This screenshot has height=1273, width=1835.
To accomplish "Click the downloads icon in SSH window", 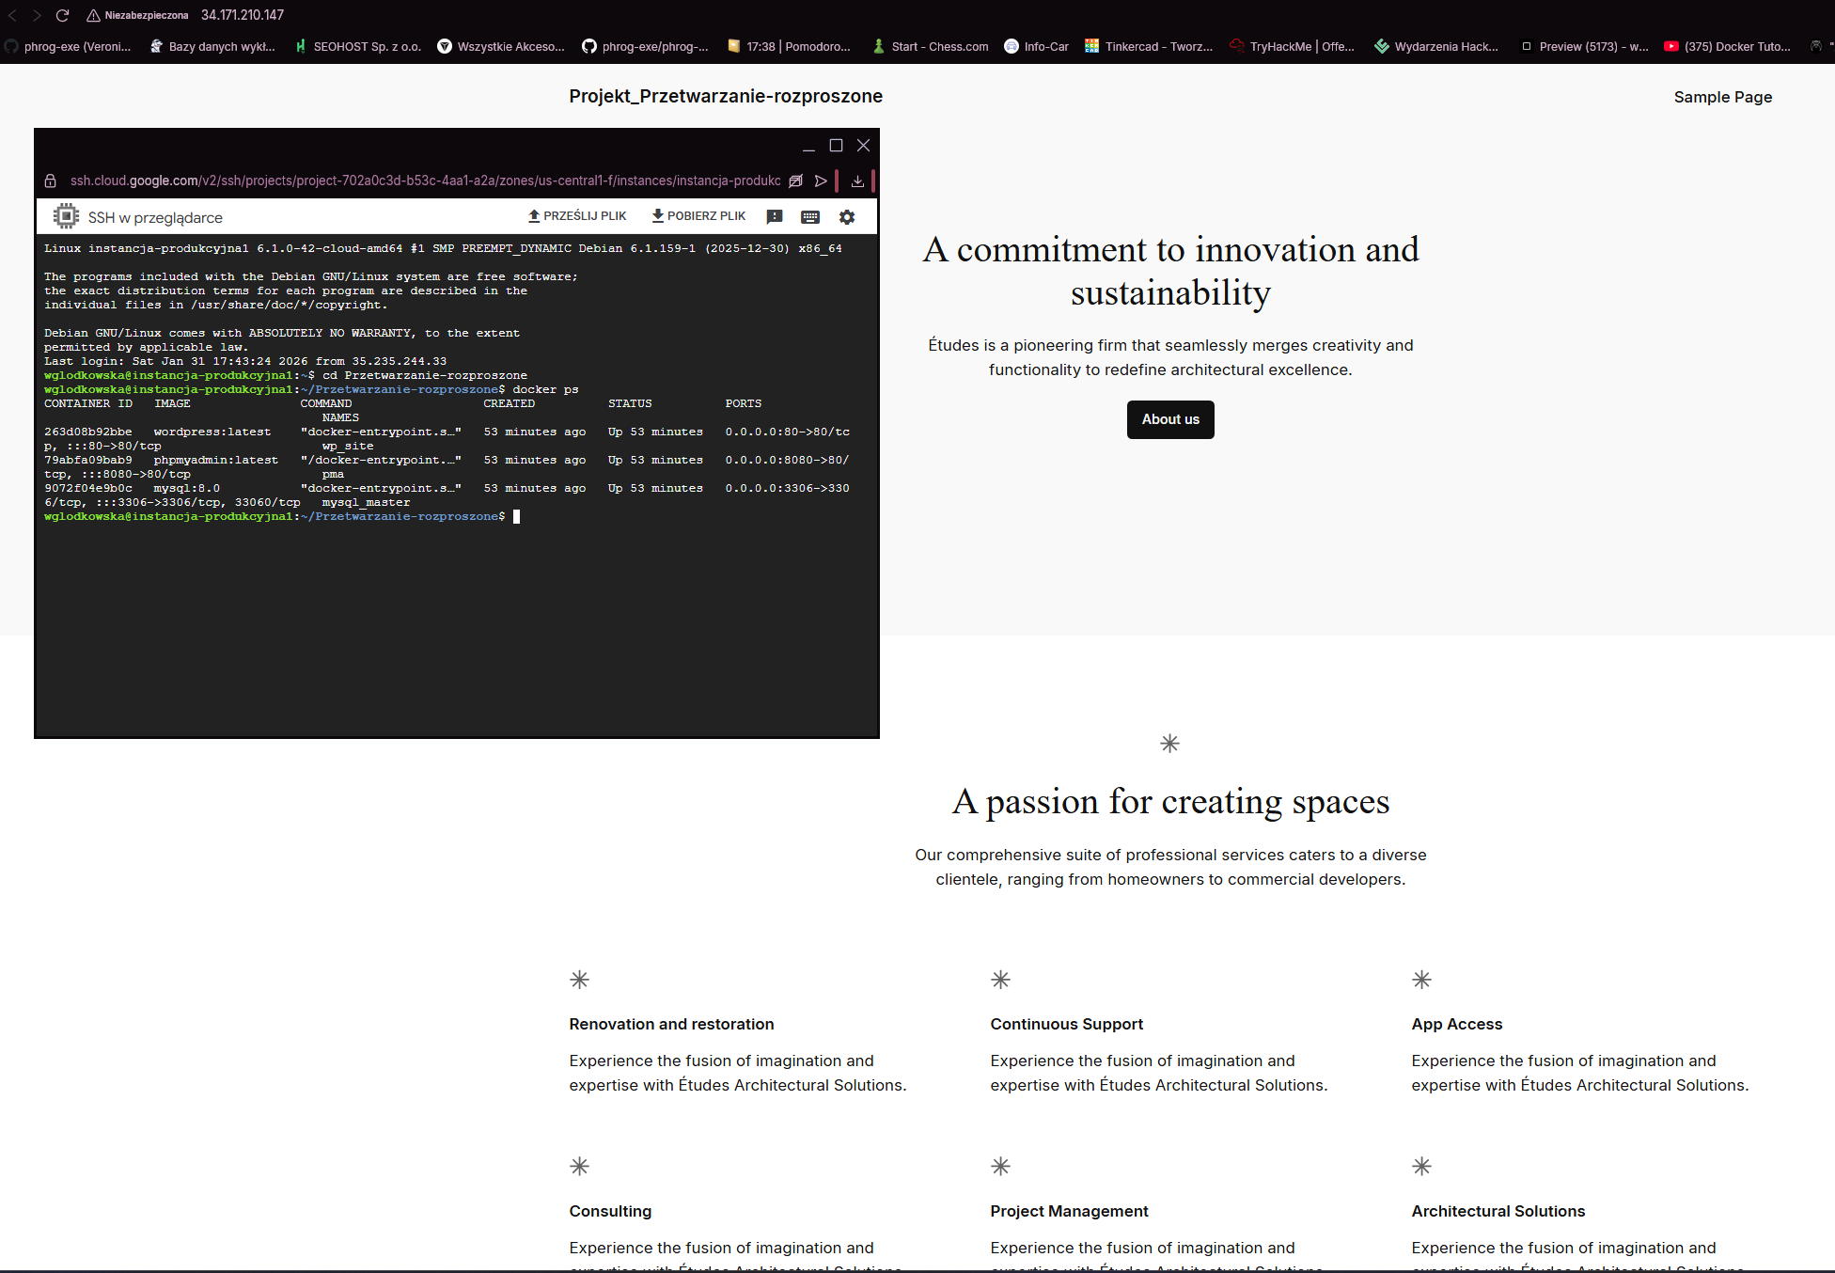I will coord(857,181).
